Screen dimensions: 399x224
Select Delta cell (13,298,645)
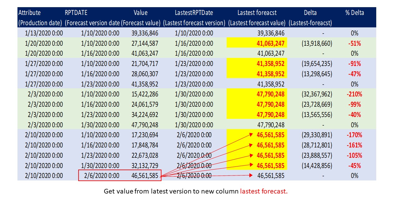coord(317,74)
